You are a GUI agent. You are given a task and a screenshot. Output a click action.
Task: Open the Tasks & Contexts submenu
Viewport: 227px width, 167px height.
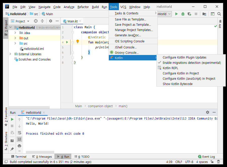(133, 13)
